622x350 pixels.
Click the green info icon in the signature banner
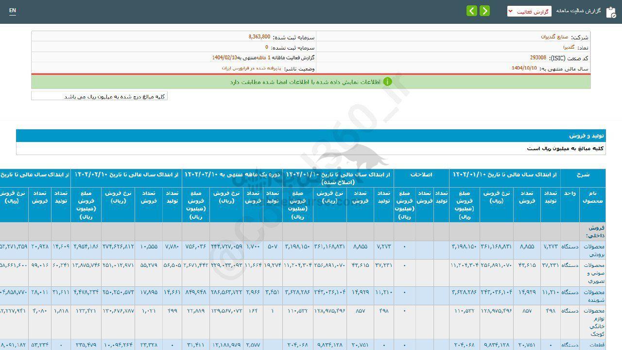[x=387, y=82]
